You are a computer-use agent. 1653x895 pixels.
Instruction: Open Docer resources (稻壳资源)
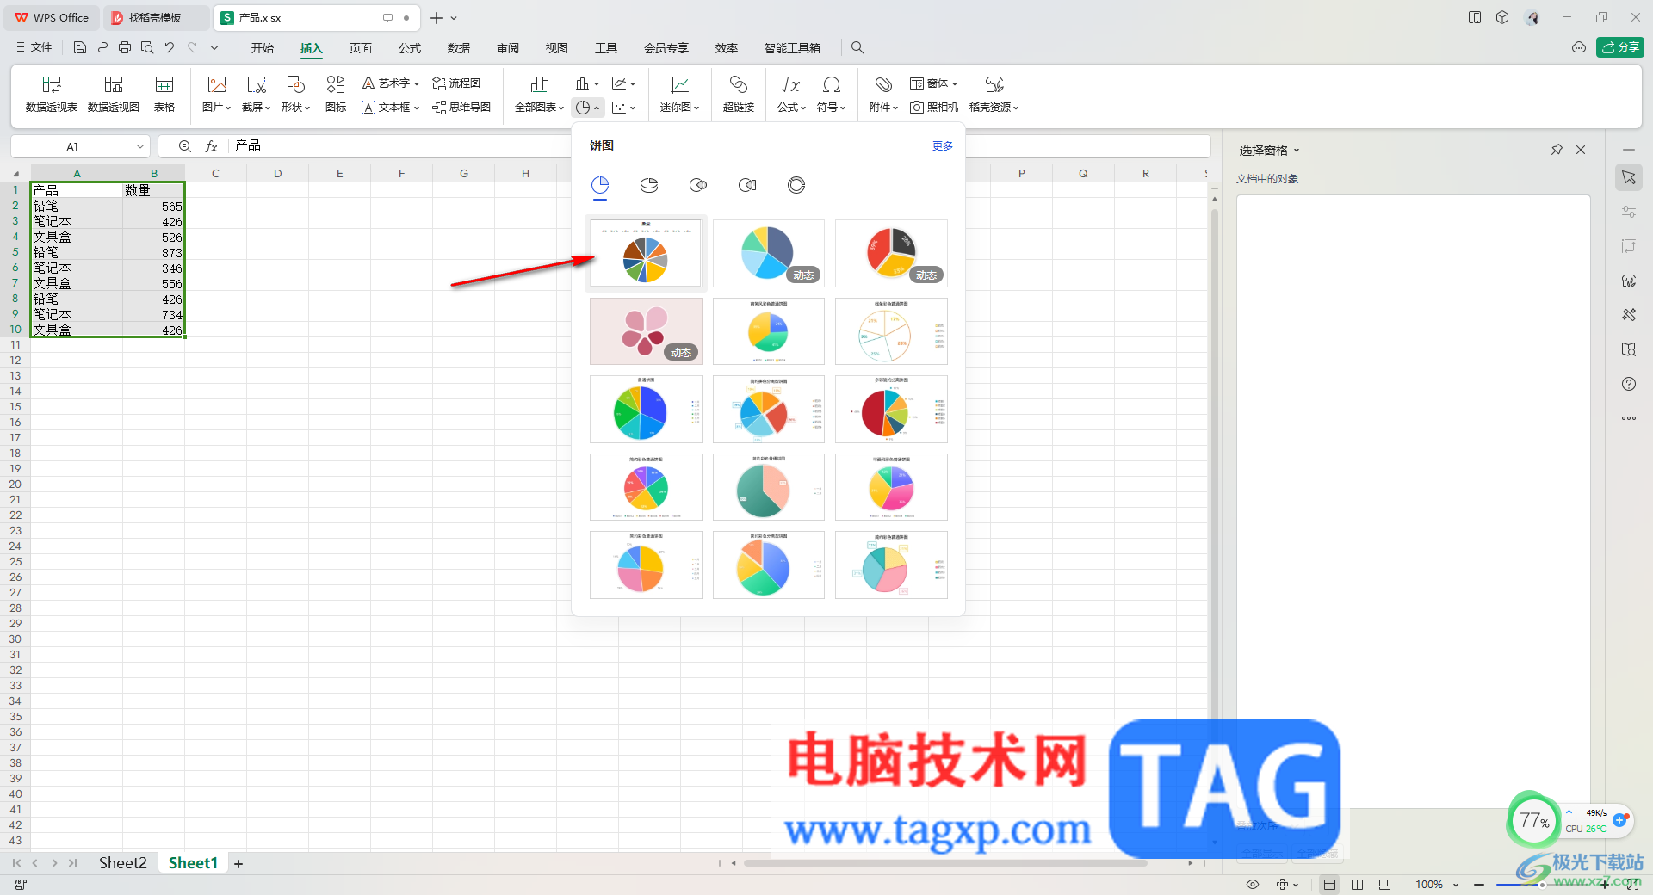[994, 94]
